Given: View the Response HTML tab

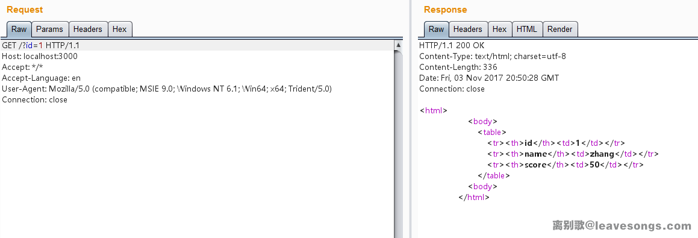Looking at the screenshot, I should (x=527, y=29).
